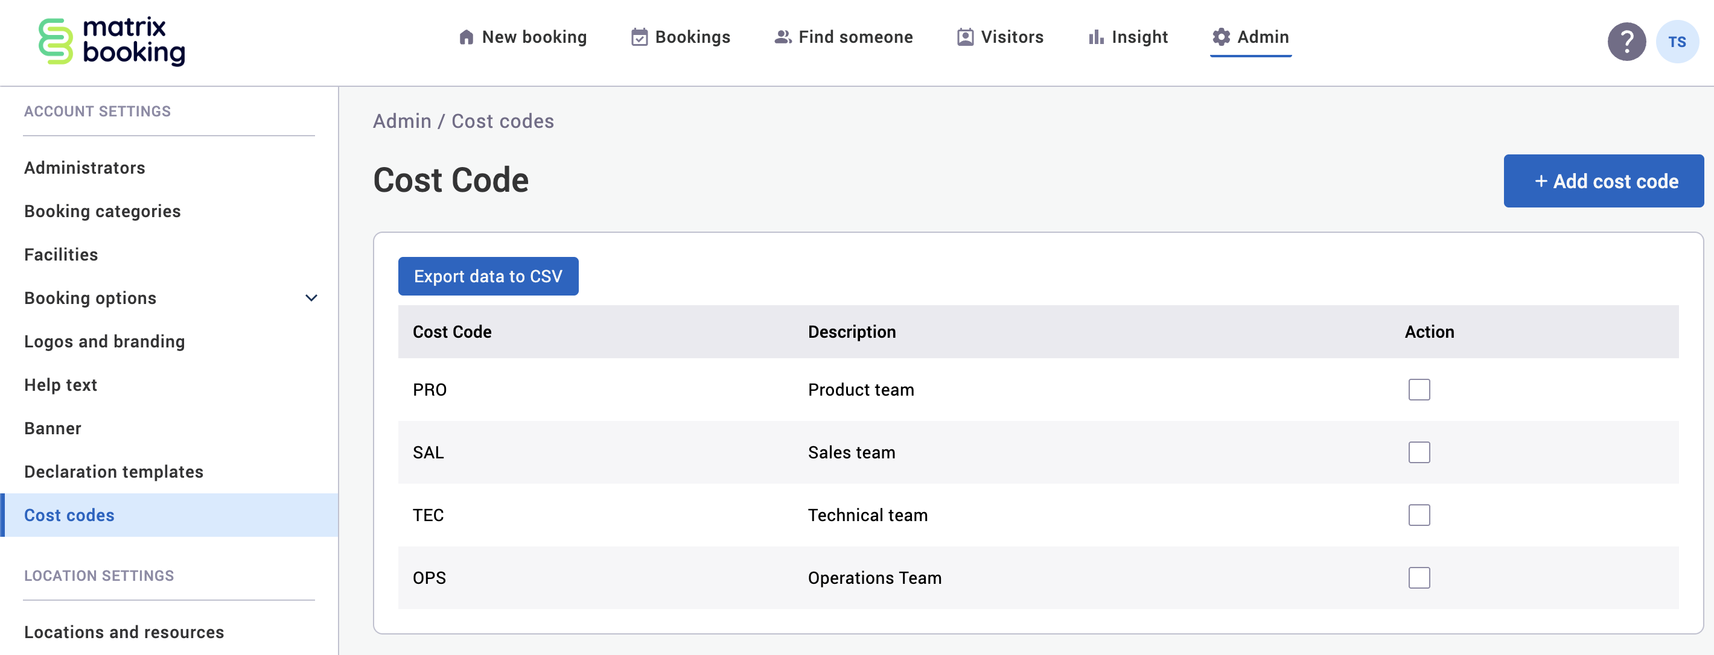The height and width of the screenshot is (655, 1714).
Task: Click the Matrix Booking logo
Action: pyautogui.click(x=111, y=41)
